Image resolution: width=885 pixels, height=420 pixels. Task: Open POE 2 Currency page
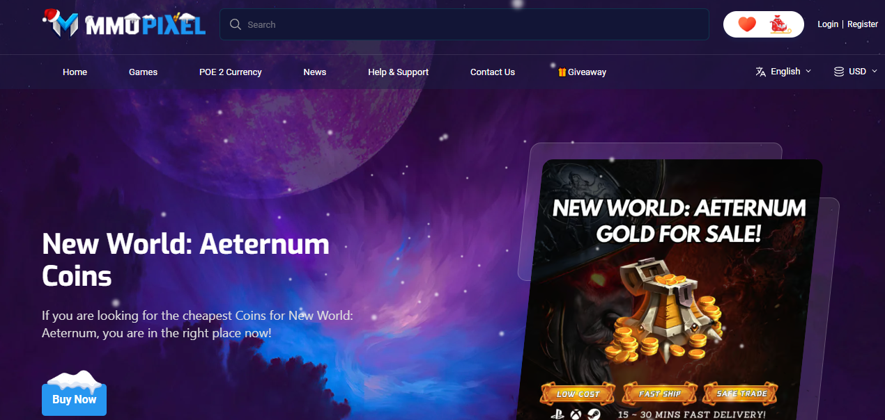pyautogui.click(x=231, y=72)
